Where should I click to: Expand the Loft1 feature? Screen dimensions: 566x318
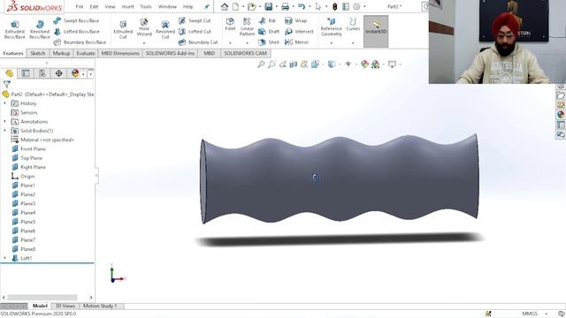pos(5,258)
